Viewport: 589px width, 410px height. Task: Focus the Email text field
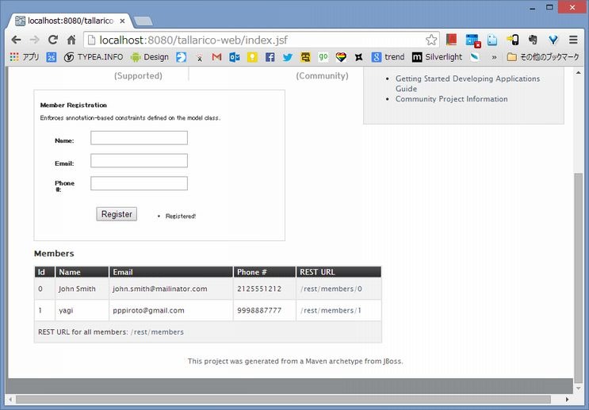(139, 161)
